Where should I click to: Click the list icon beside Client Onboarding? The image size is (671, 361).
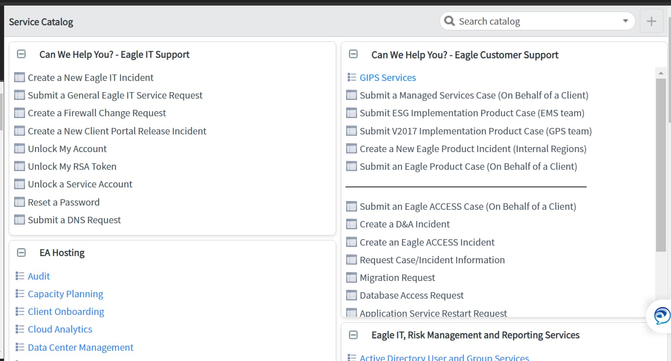coord(20,311)
